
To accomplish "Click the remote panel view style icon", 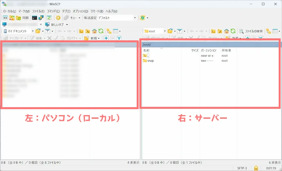I will (275, 31).
